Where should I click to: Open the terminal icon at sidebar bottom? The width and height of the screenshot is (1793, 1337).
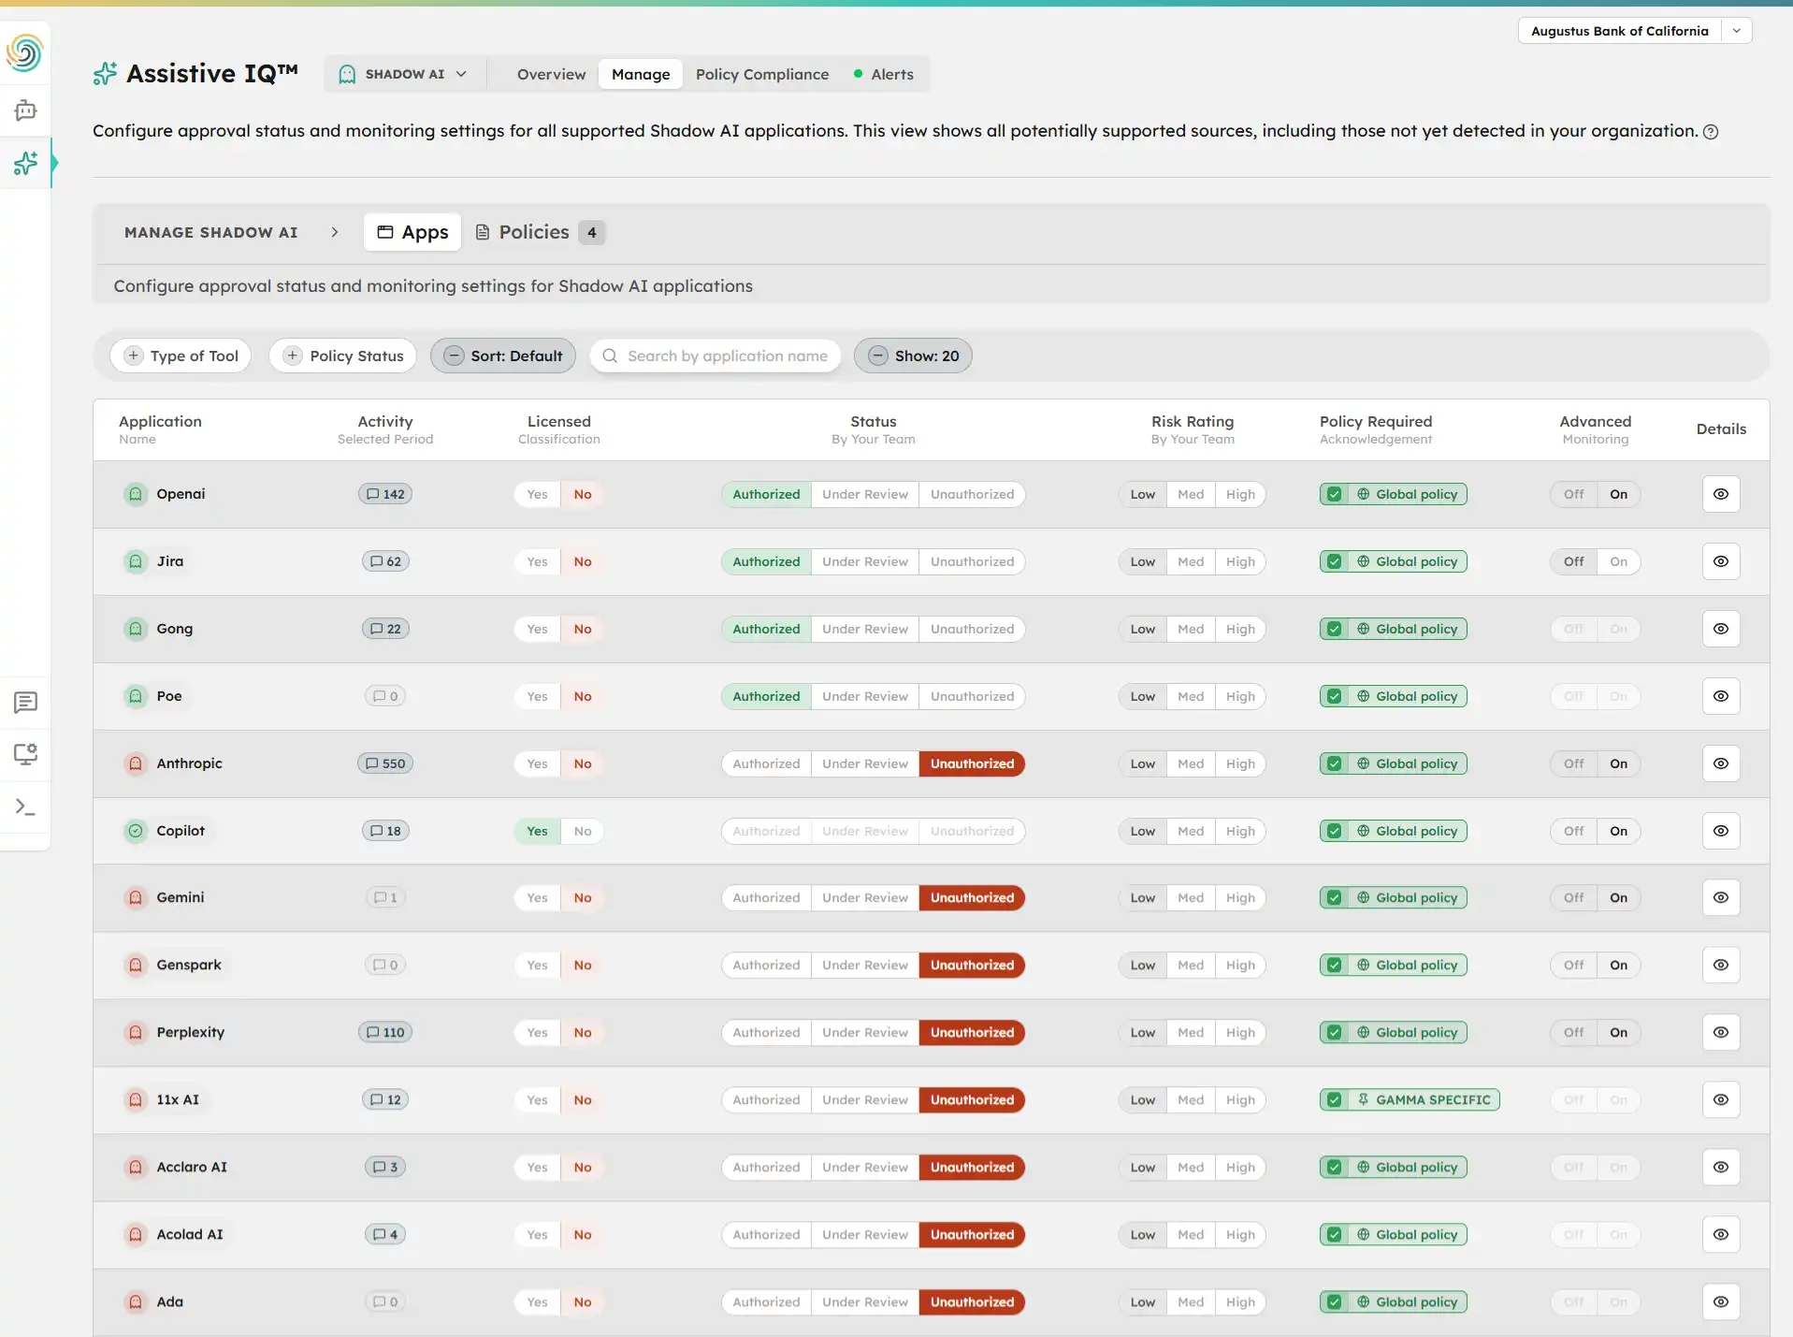click(x=25, y=807)
